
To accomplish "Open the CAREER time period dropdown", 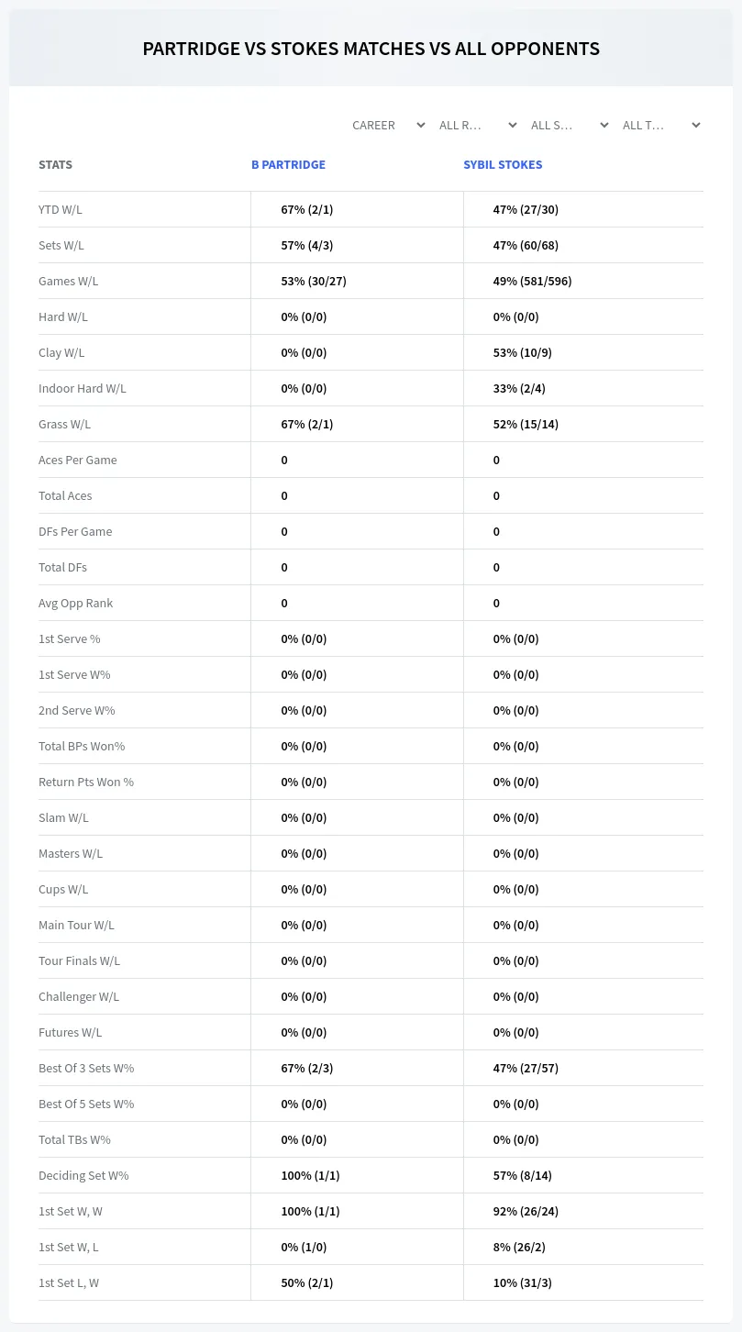I will point(388,125).
